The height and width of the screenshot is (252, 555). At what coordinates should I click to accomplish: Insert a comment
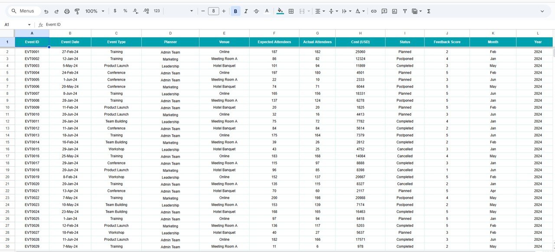tap(384, 11)
